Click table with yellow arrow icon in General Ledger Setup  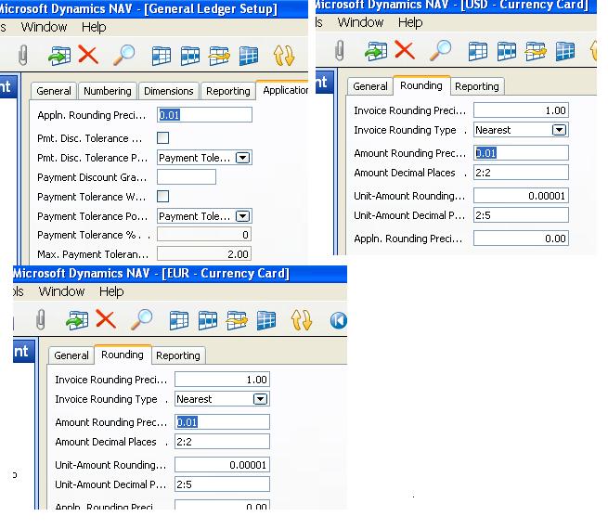tap(219, 56)
